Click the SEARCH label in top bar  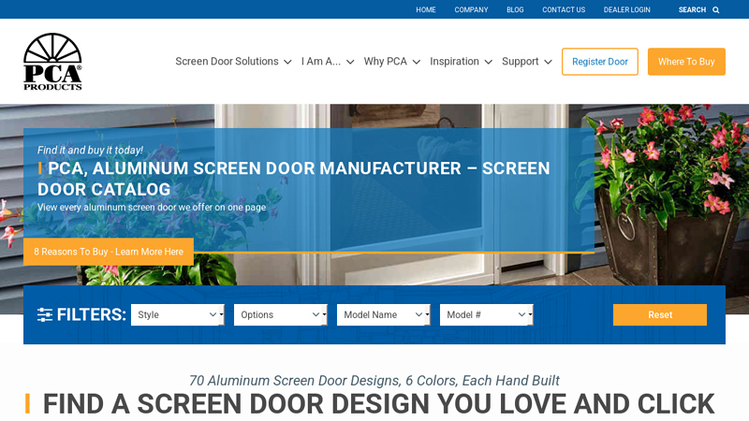tap(692, 10)
